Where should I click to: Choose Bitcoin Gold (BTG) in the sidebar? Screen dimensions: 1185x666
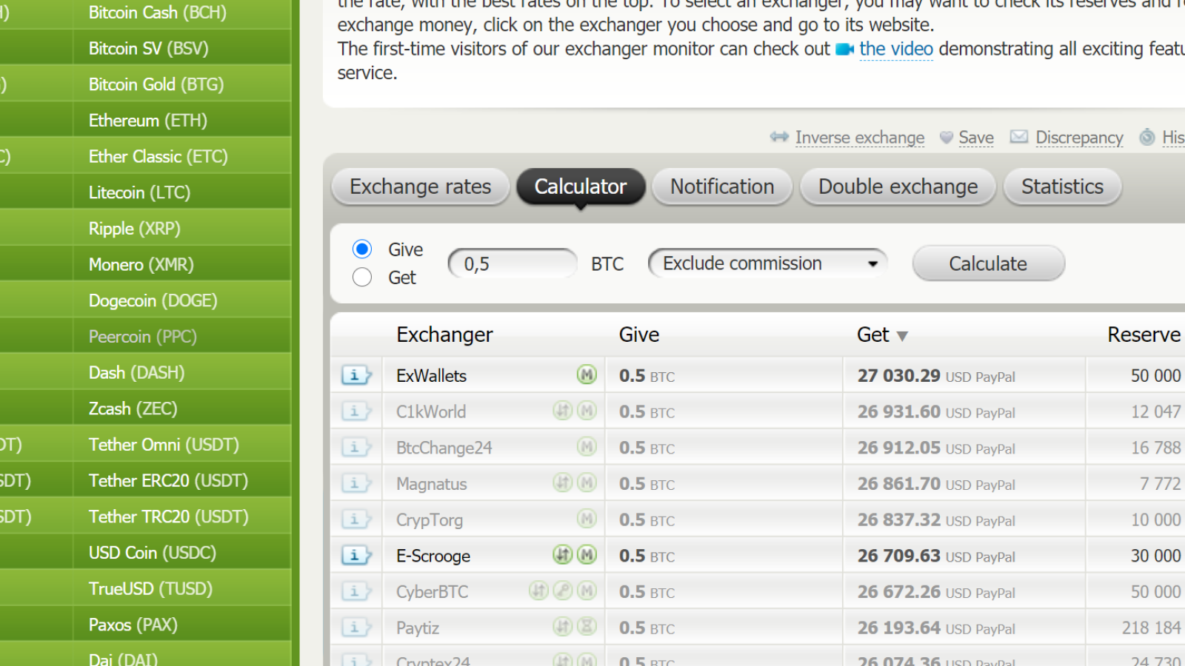156,84
